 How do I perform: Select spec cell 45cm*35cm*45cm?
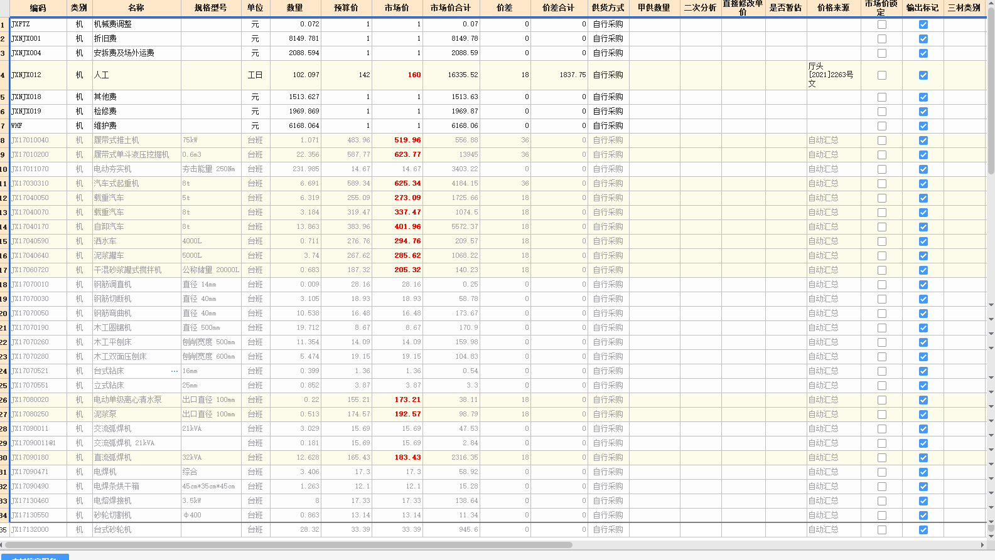pos(211,487)
